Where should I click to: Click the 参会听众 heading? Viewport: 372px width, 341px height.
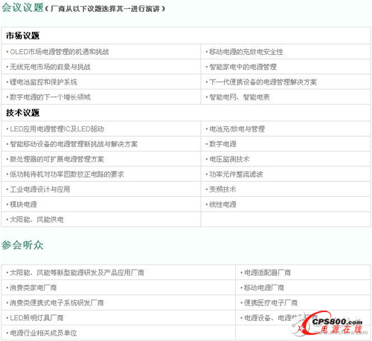point(22,245)
